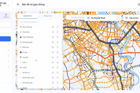Click the tunnel icon of Hầm đường bộ

pos(21,37)
